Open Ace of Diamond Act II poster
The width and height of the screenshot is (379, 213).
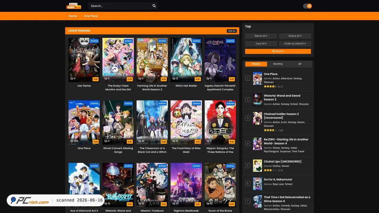(84, 185)
